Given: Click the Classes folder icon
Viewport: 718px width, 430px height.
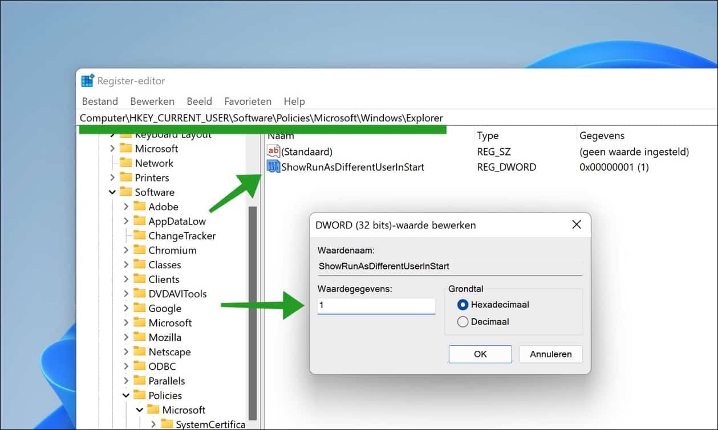Looking at the screenshot, I should tap(140, 264).
